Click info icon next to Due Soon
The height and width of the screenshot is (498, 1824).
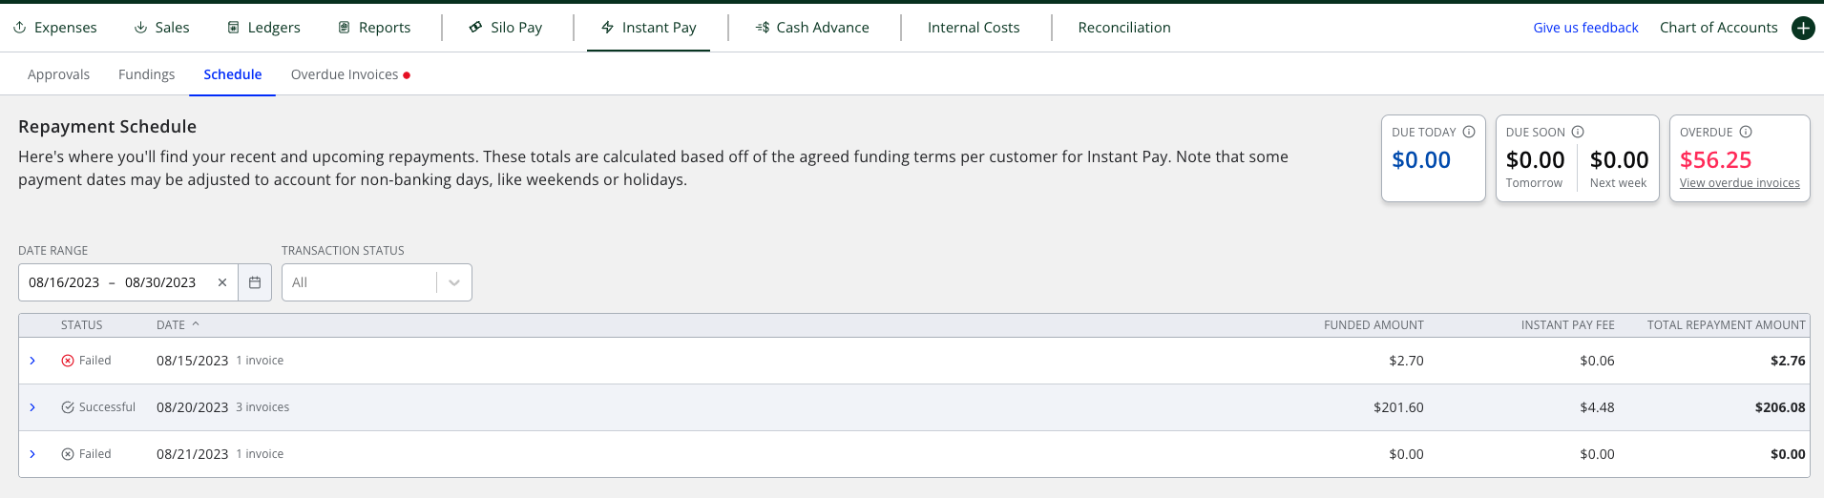(1578, 132)
